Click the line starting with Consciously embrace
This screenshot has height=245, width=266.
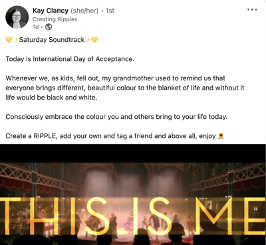point(116,117)
